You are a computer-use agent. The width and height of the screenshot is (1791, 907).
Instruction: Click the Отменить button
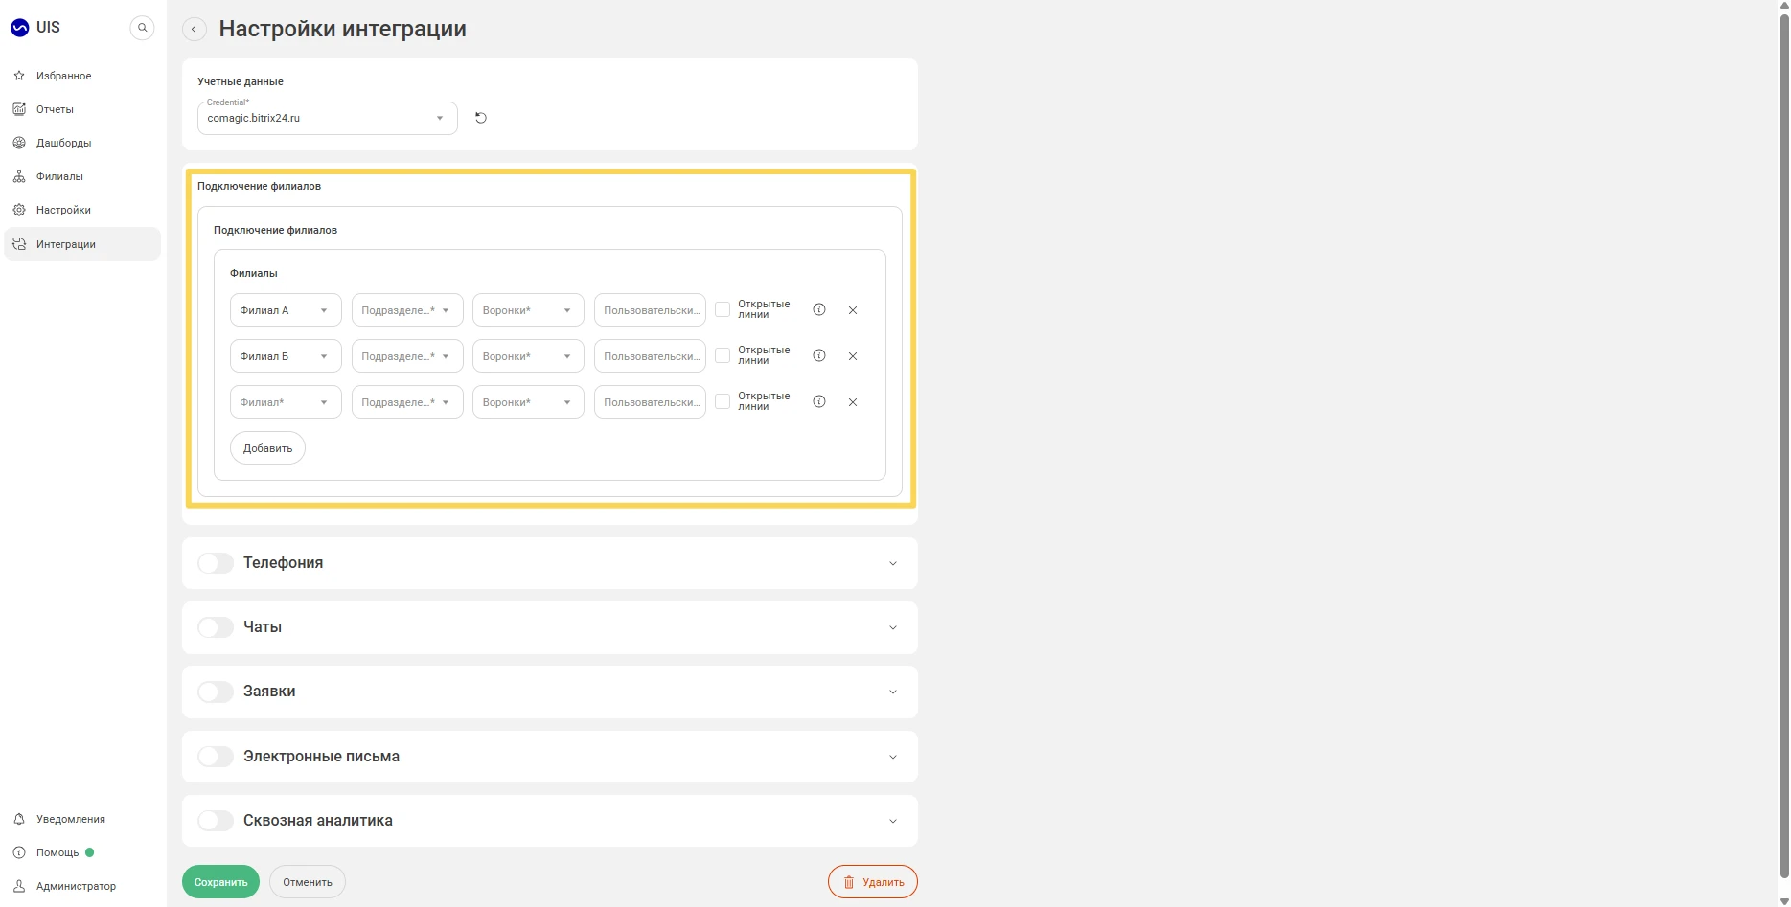tap(308, 882)
